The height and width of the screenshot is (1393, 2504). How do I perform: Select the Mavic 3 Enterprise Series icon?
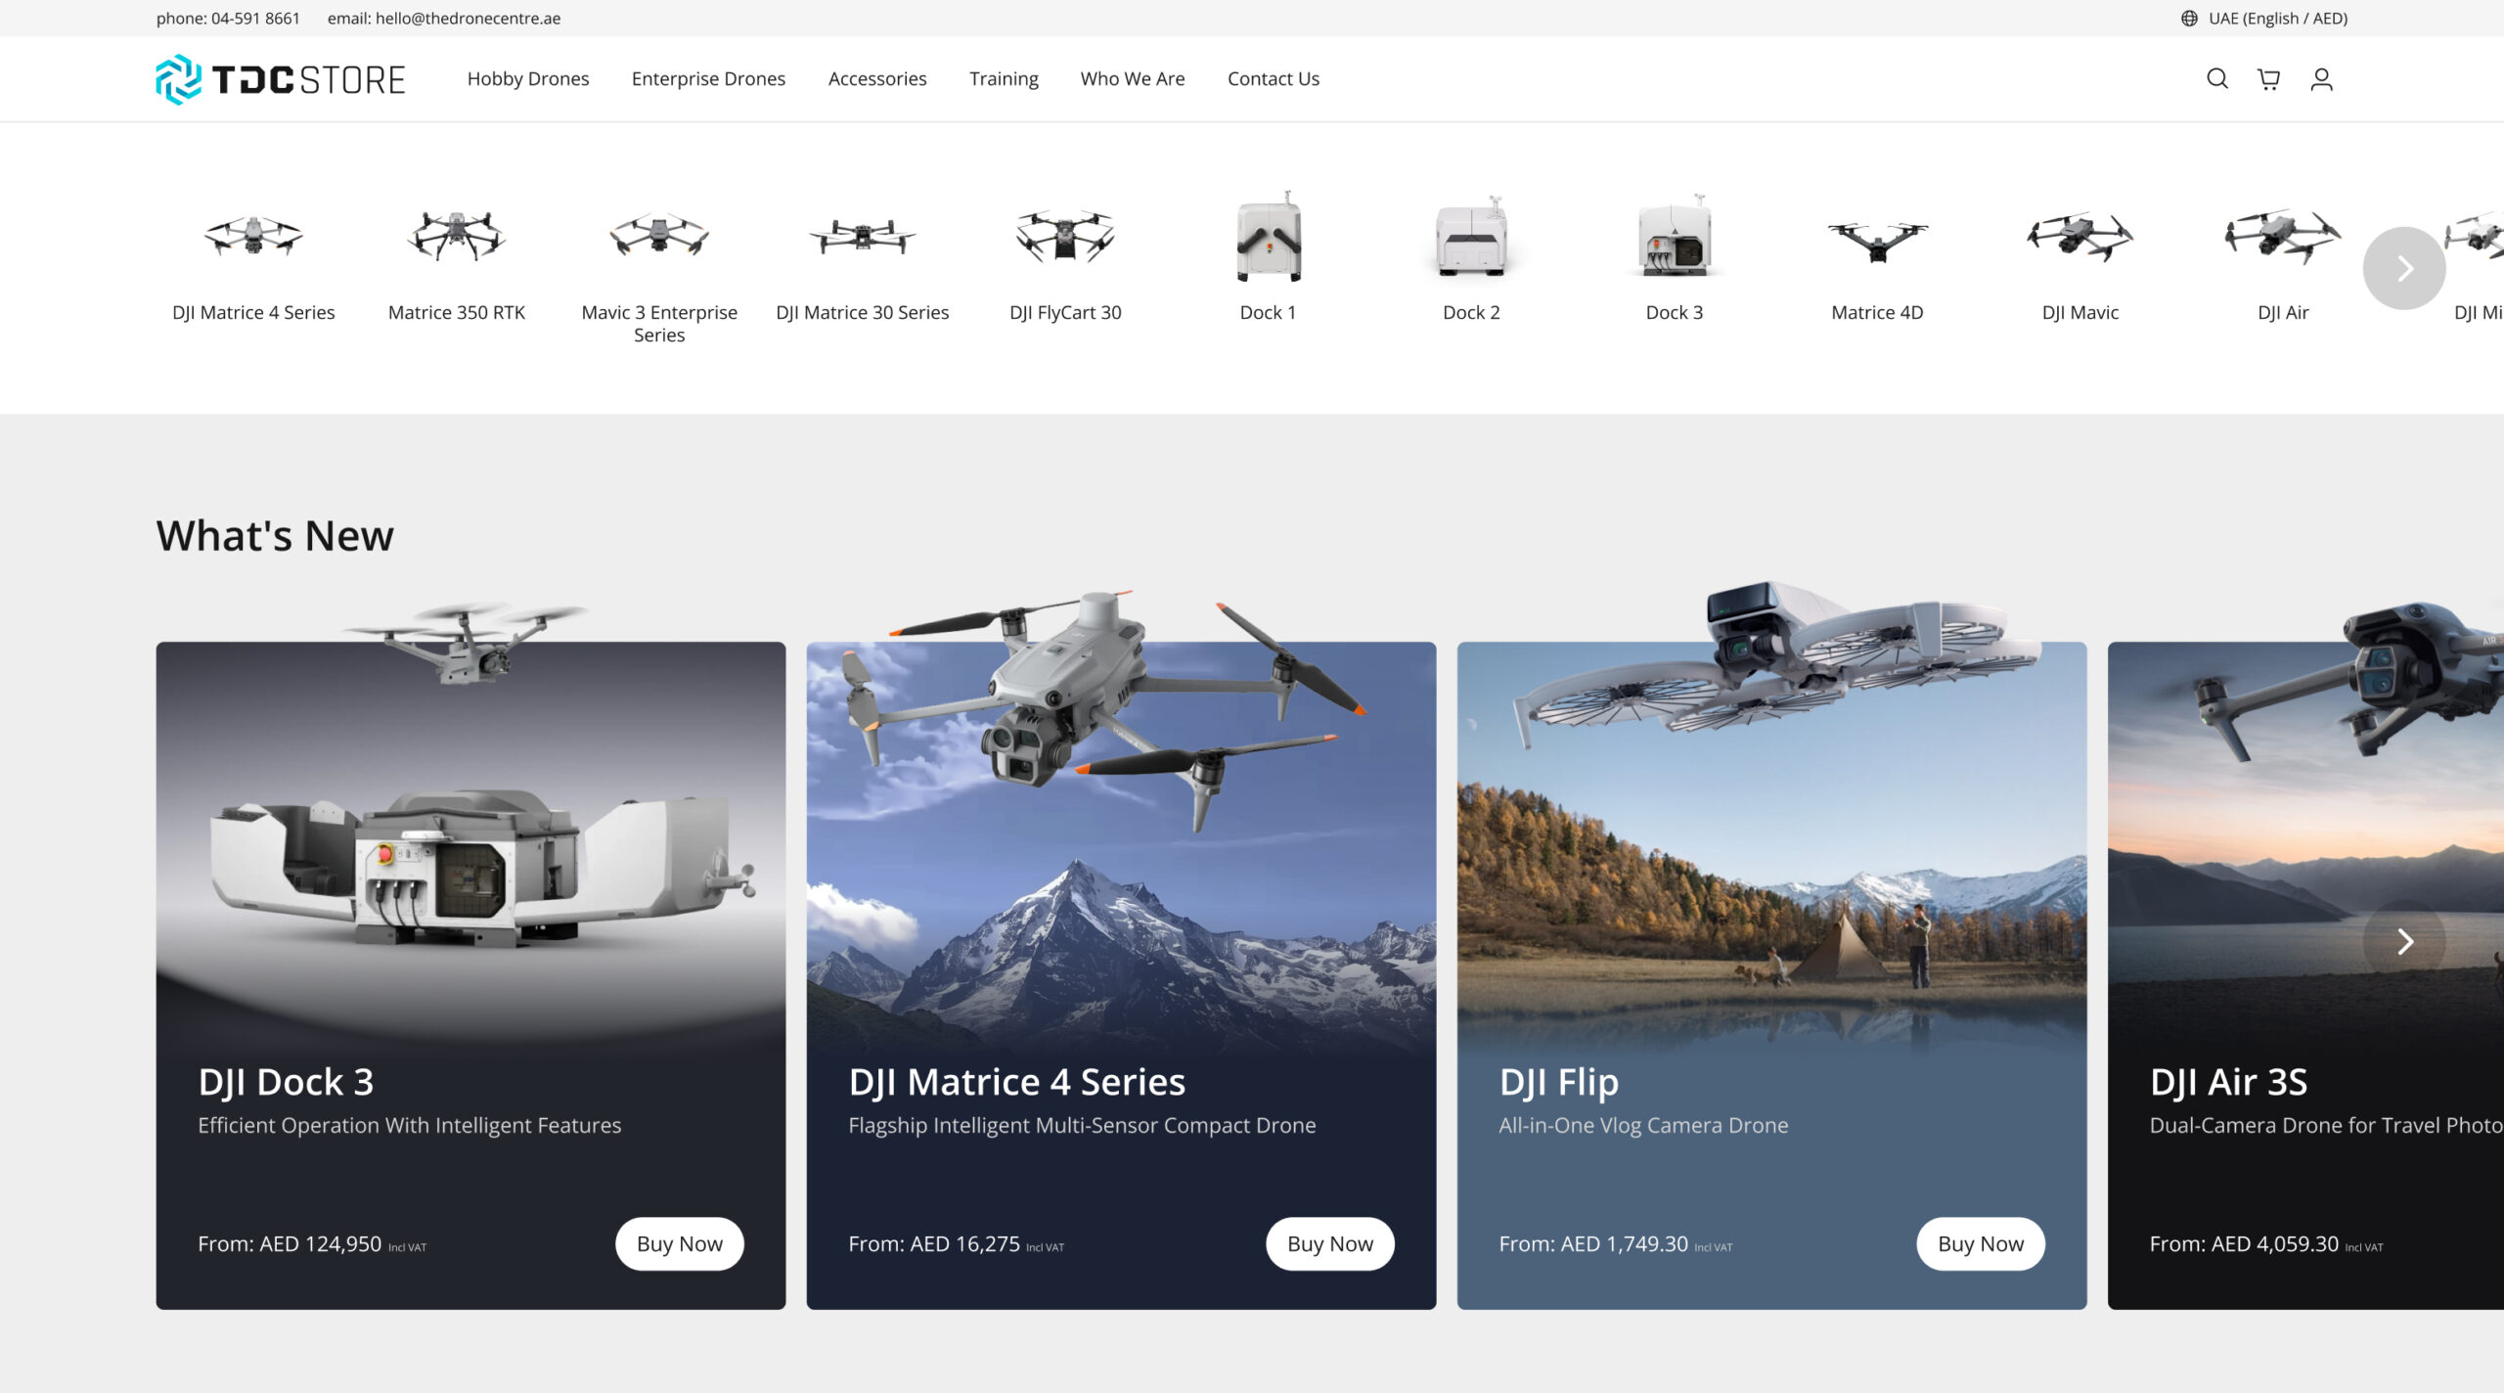pos(659,235)
